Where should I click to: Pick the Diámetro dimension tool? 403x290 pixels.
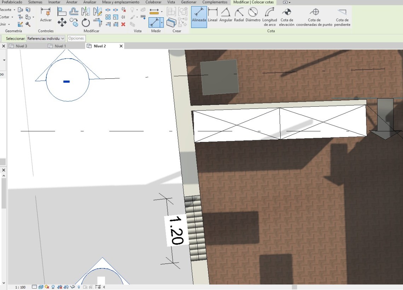click(x=253, y=15)
